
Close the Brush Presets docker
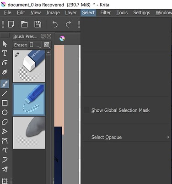tap(49, 36)
